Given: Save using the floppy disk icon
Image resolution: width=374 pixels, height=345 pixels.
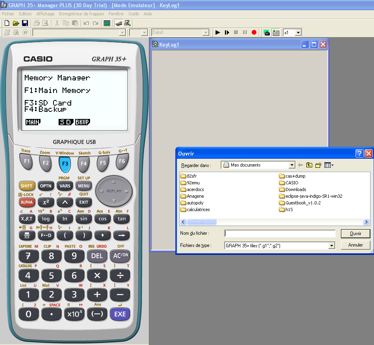Looking at the screenshot, I should point(25,23).
